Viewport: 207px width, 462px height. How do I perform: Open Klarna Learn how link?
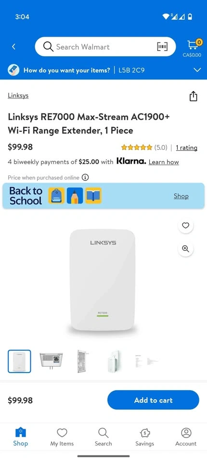pyautogui.click(x=164, y=162)
